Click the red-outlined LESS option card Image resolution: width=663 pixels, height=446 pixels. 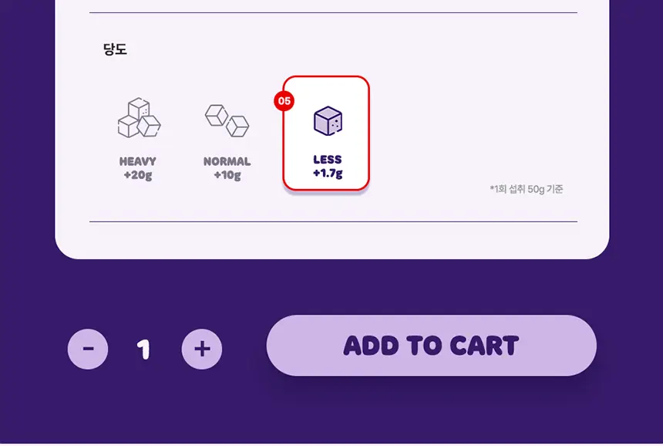coord(326,133)
